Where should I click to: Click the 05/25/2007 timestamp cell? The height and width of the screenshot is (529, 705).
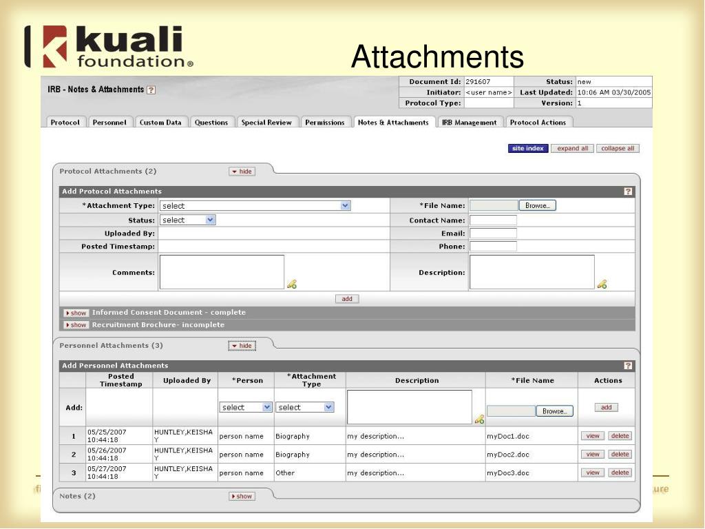point(119,436)
